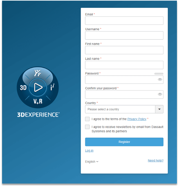Reveal the Confirm your password field text

point(160,94)
